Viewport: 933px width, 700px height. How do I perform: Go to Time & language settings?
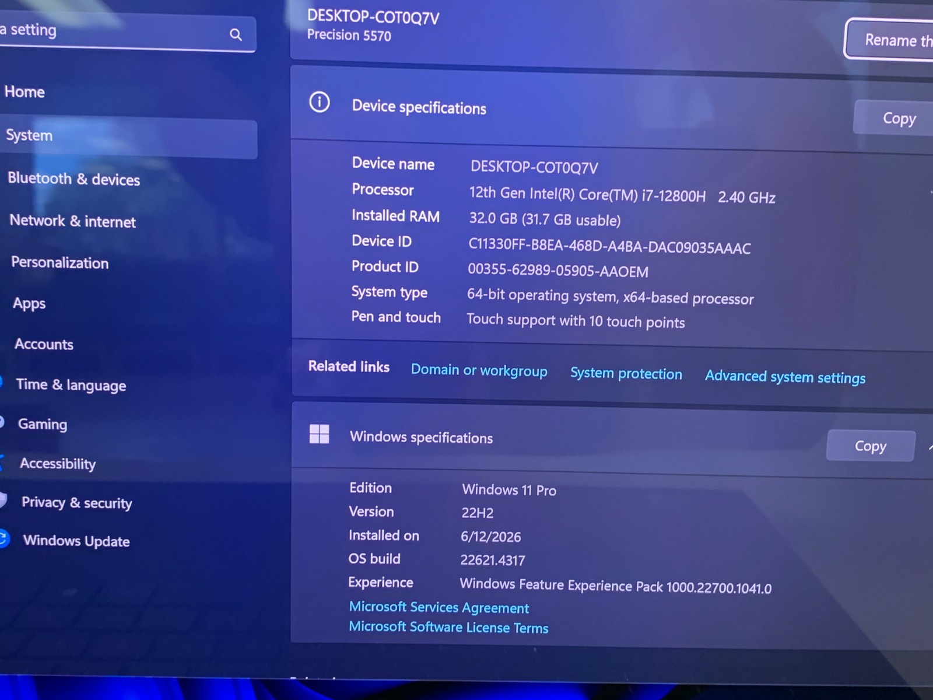point(71,385)
